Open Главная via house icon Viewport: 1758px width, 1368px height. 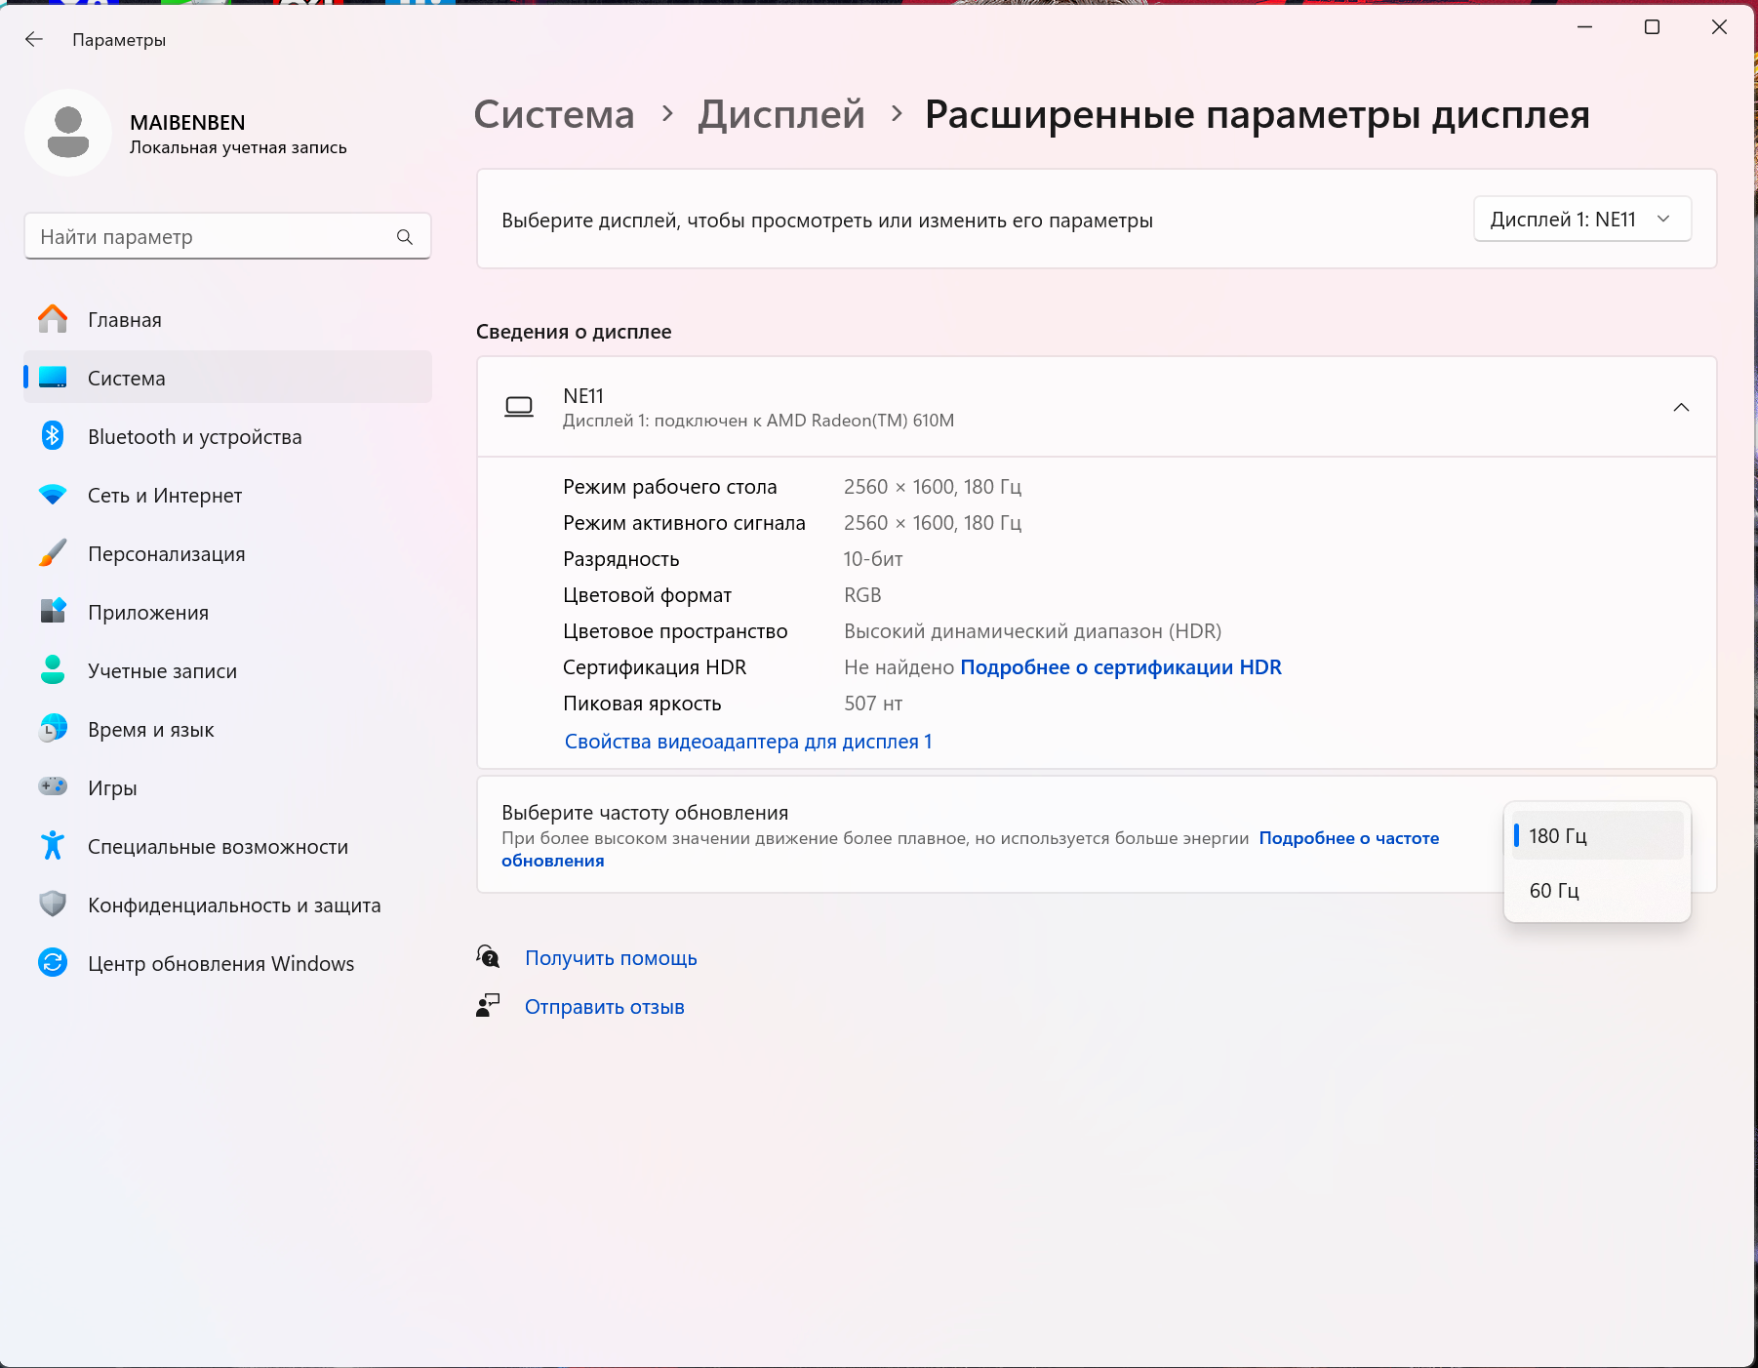53,319
